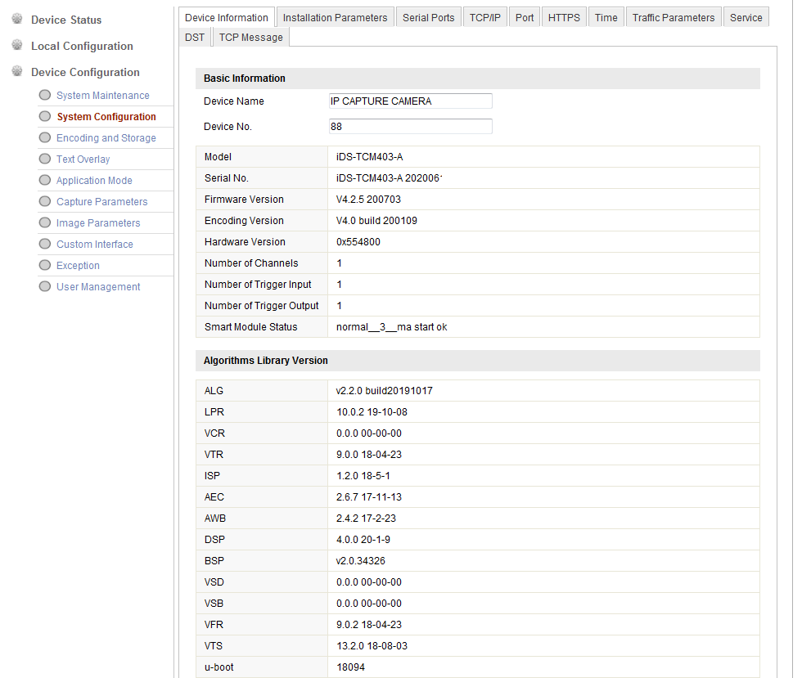811x678 pixels.
Task: Click the gear icon beside Local Configuration
Action: (16, 45)
